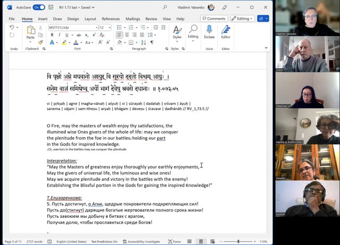Switch to the Mailings tab
The width and height of the screenshot is (340, 245).
[132, 19]
